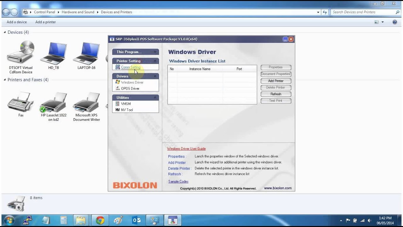Select the HD_TB laptop device
Image resolution: width=403 pixels, height=227 pixels.
click(54, 55)
